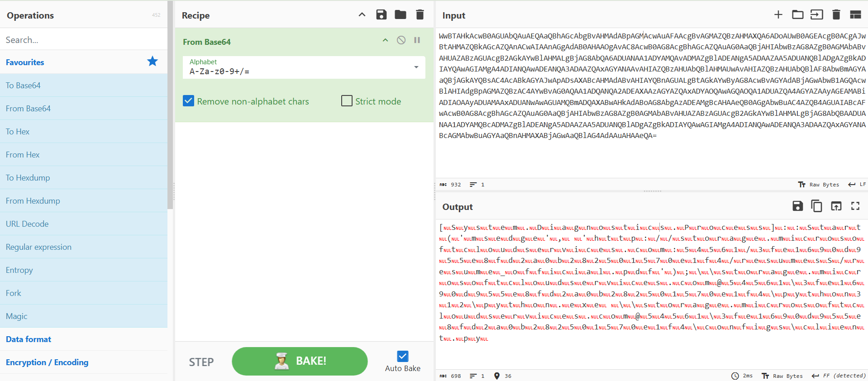Save output to file
This screenshot has width=868, height=381.
[x=797, y=206]
